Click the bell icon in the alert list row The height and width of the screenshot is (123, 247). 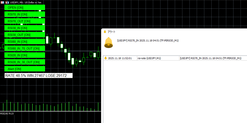(x=106, y=58)
